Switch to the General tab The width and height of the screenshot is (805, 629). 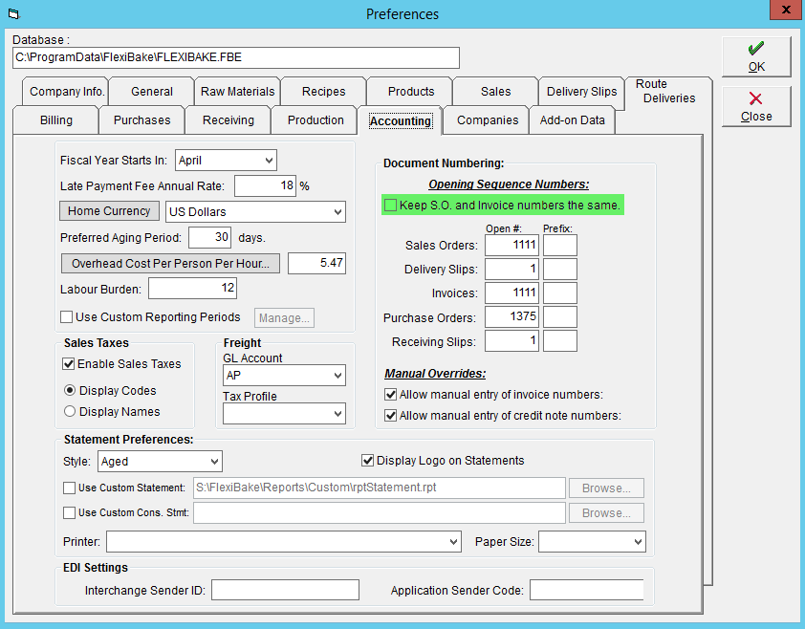(x=151, y=92)
